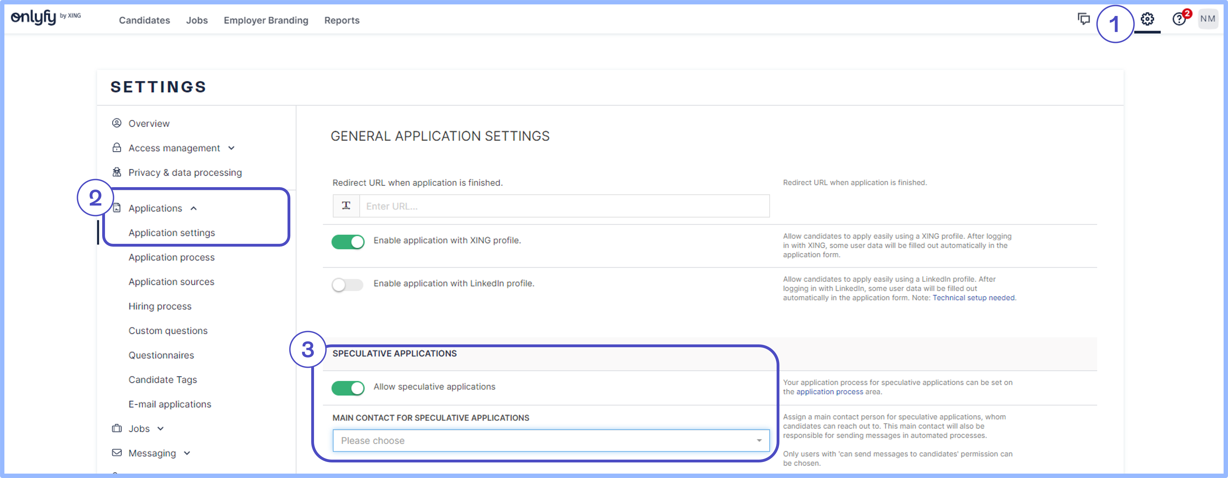Image resolution: width=1228 pixels, height=478 pixels.
Task: Open the help icon with notification badge
Action: click(x=1179, y=19)
